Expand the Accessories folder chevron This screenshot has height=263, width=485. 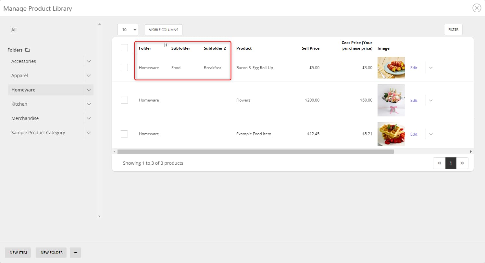tap(89, 61)
